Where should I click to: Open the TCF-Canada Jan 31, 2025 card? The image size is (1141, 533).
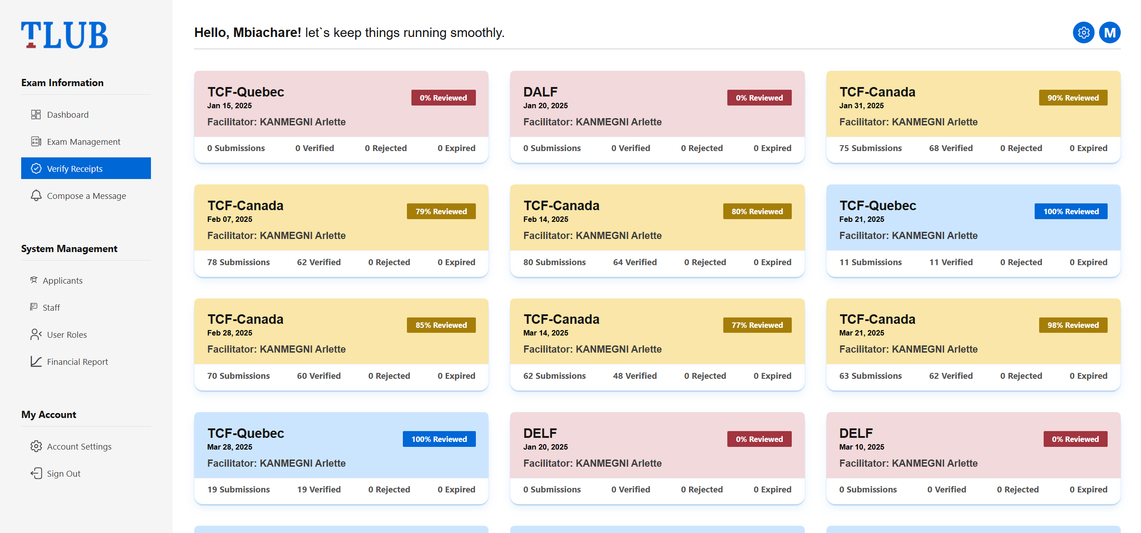coord(973,117)
